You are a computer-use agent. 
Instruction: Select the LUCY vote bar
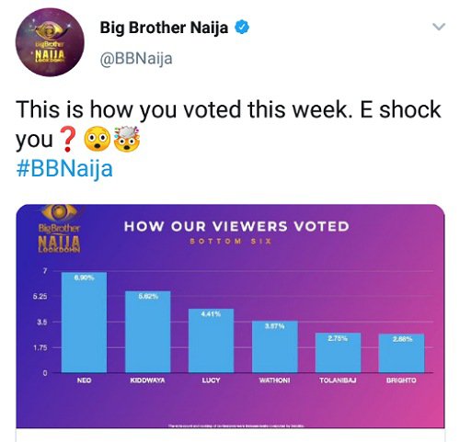(211, 341)
